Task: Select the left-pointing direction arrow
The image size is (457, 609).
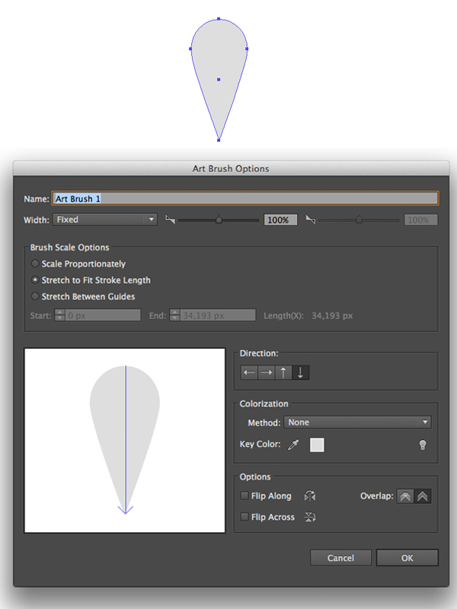Action: click(x=249, y=372)
